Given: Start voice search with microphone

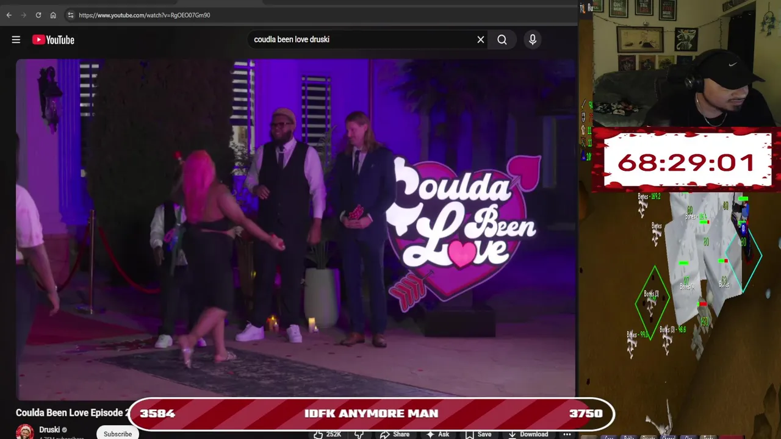Looking at the screenshot, I should pos(533,40).
